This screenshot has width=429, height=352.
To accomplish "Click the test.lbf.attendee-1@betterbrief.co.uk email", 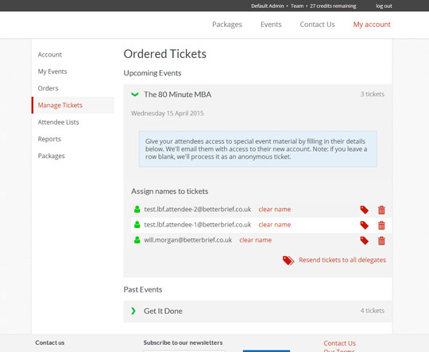I will coord(198,225).
